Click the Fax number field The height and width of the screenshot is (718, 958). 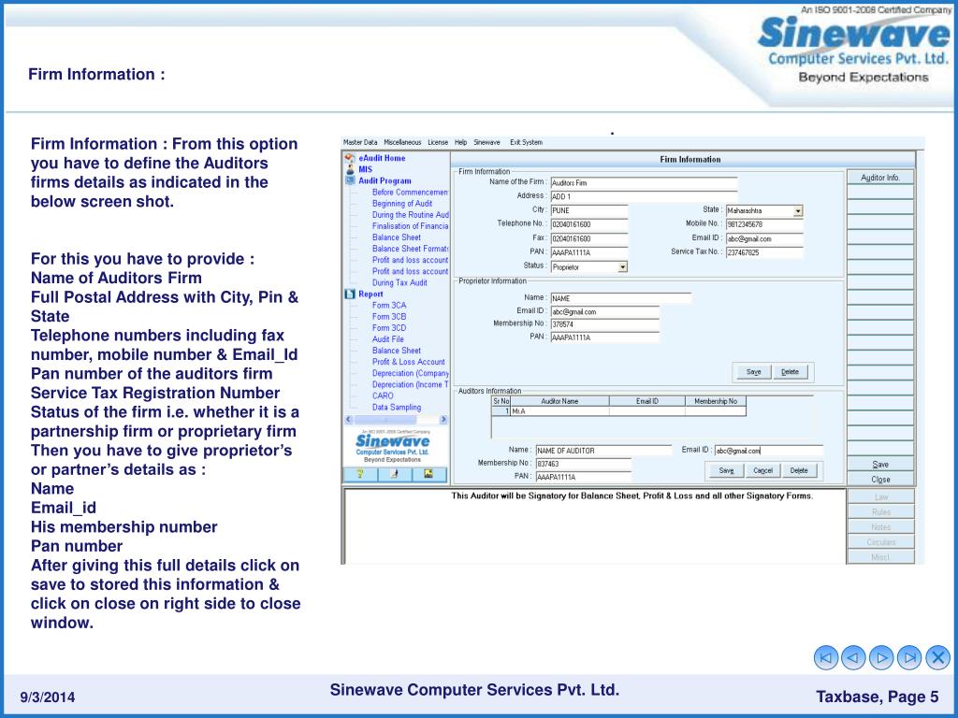(589, 238)
